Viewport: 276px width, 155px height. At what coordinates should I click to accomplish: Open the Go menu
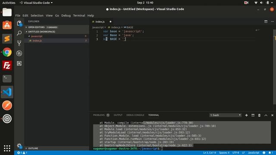[57, 15]
